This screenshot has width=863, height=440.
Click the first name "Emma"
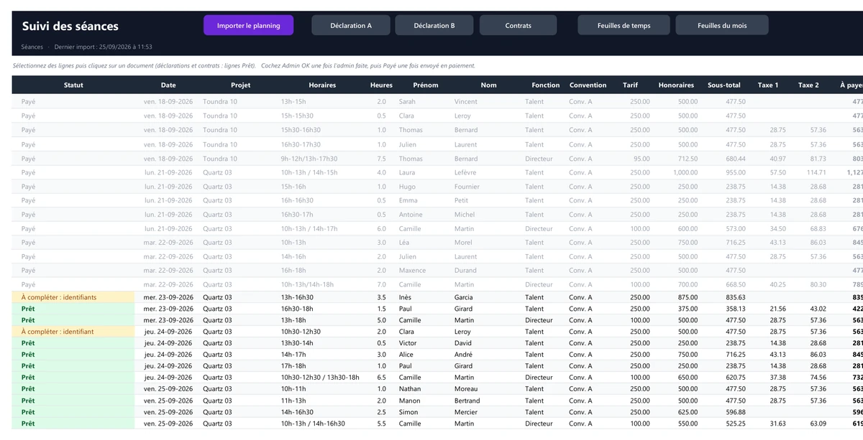(408, 200)
